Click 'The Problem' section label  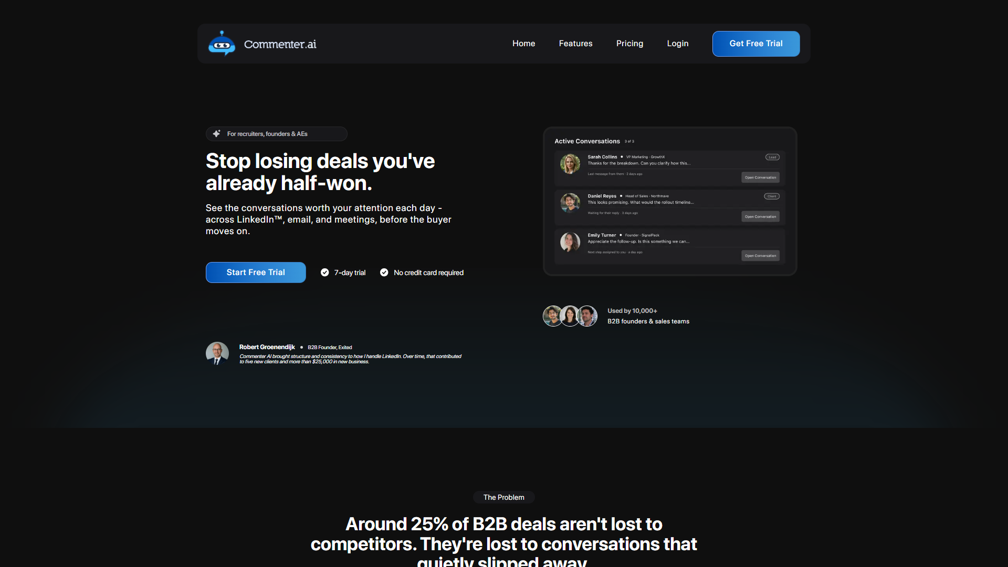[x=504, y=497]
